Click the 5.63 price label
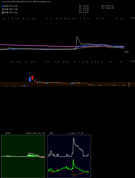Viewport: 135px width, 178px height. click(126, 52)
